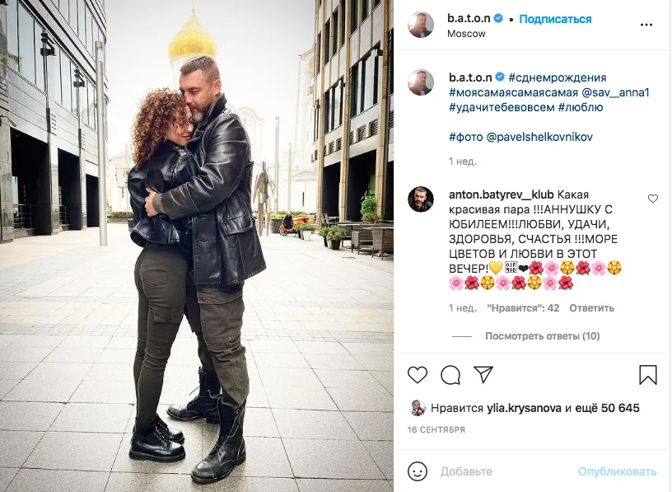Open the emoji picker smiley icon

[417, 471]
